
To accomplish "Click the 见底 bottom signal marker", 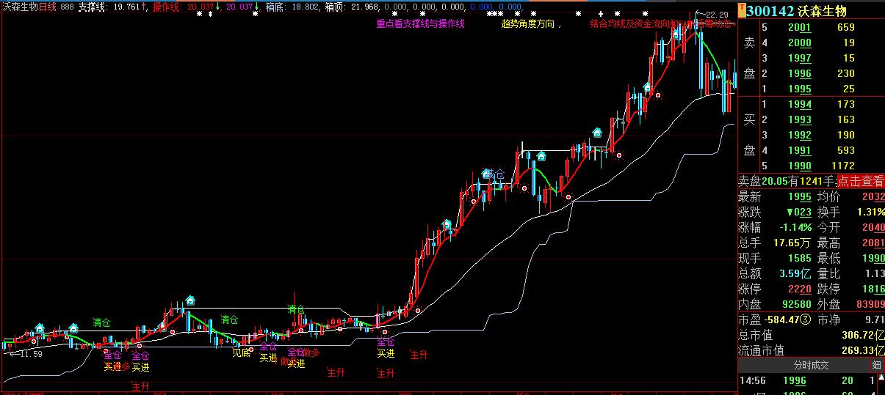I will click(241, 352).
